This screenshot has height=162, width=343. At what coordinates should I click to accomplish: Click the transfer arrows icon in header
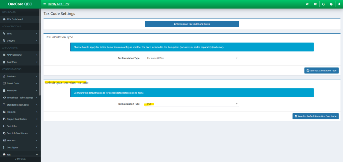pyautogui.click(x=307, y=4)
